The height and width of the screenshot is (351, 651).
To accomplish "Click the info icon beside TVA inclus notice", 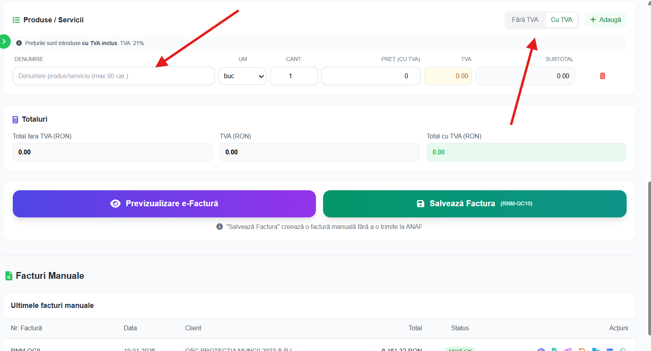I will click(x=19, y=43).
